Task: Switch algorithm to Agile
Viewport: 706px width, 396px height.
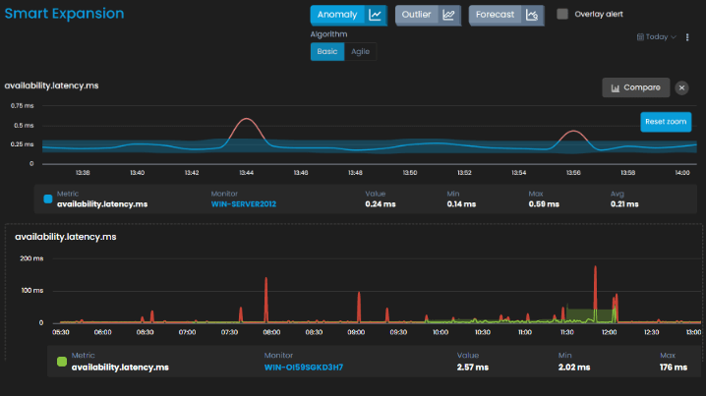Action: (360, 52)
